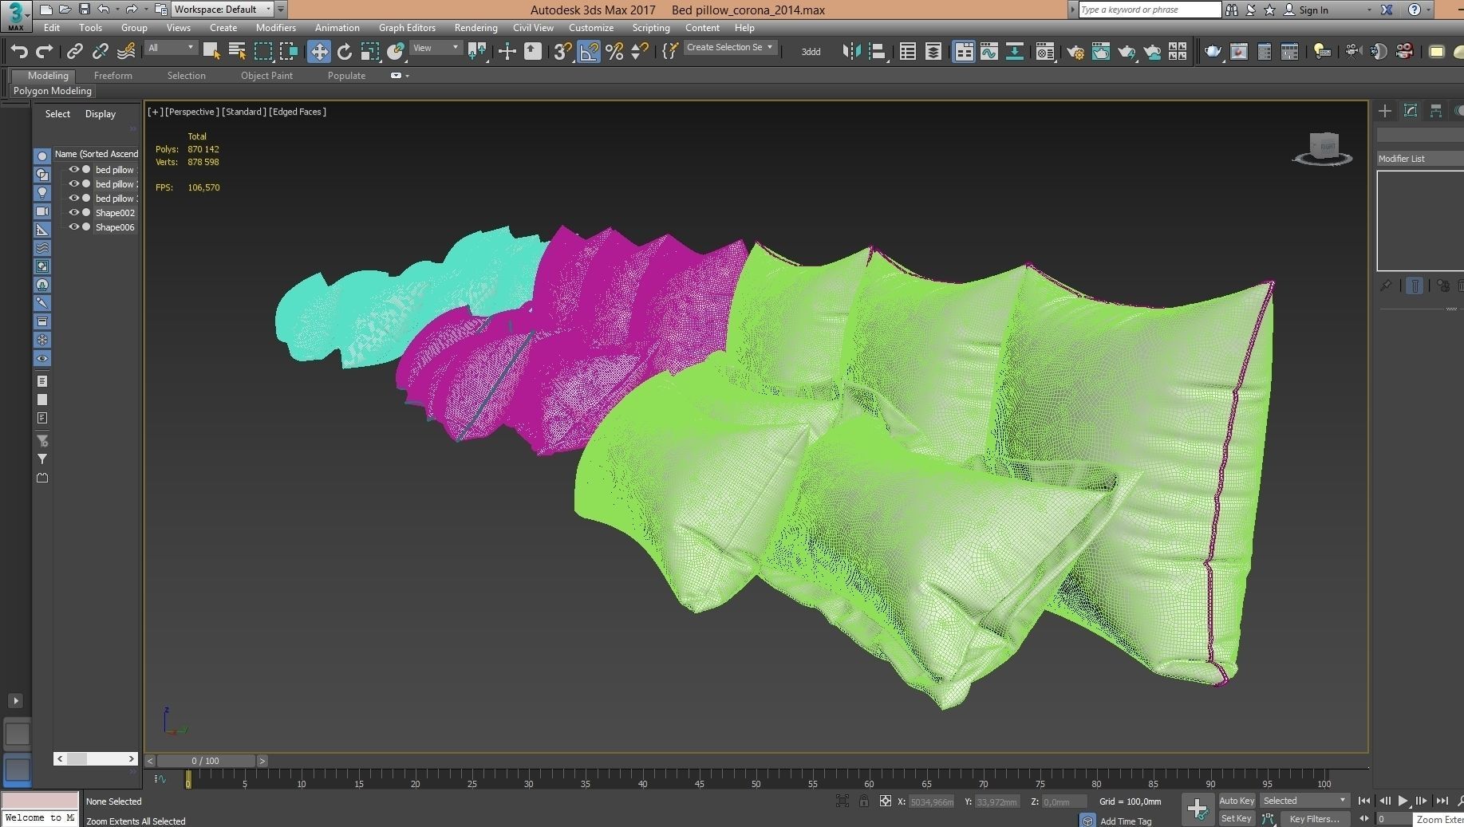Viewport: 1464px width, 827px height.
Task: Click the Isolate Selection icon in status bar
Action: (842, 801)
